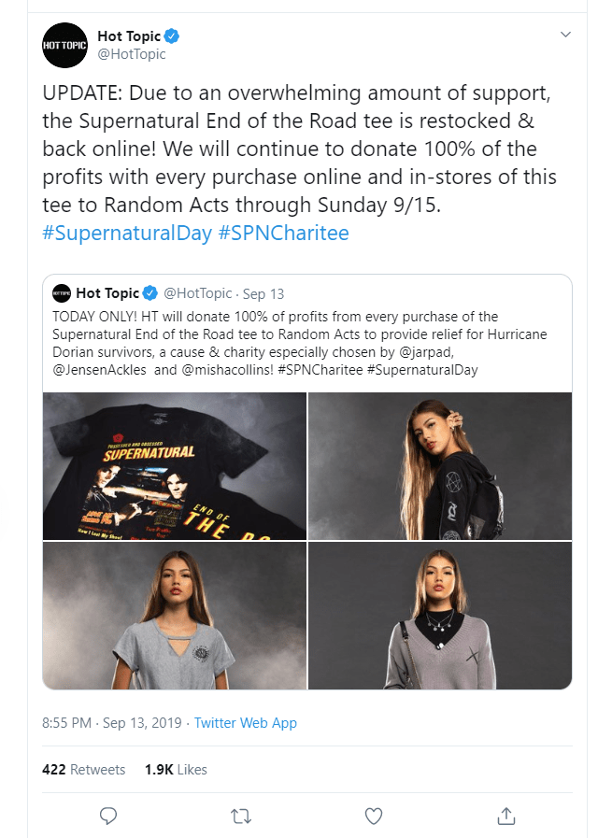The height and width of the screenshot is (838, 612).
Task: Open photo of model in gray sweater
Action: pos(440,616)
